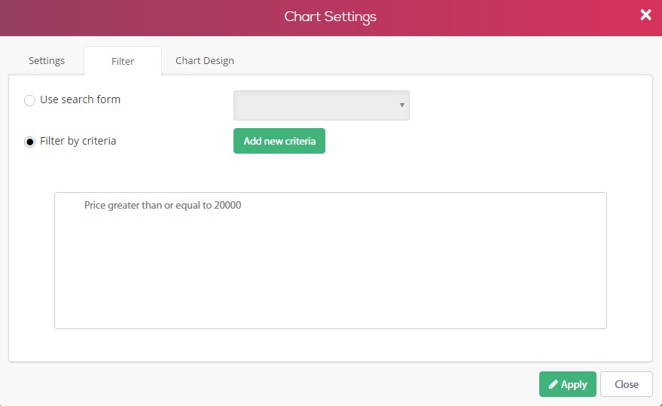Select the Price greater than or equal criteria

pyautogui.click(x=163, y=205)
